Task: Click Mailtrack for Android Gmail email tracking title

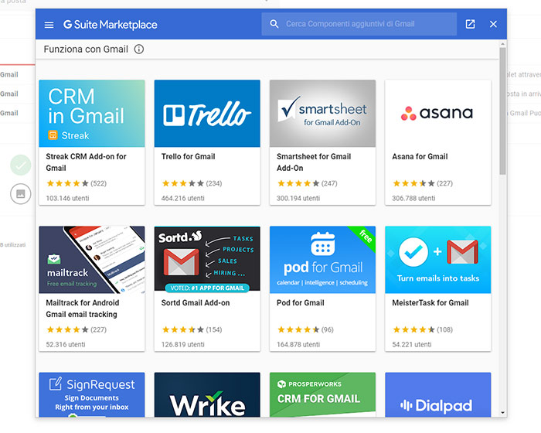Action: (83, 309)
